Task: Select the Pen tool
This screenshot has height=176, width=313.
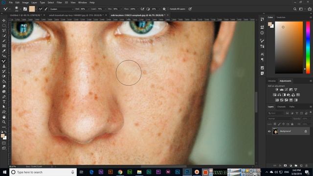Action: pos(4,97)
